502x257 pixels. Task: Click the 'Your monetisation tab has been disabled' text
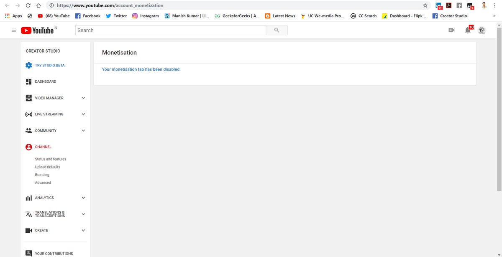pyautogui.click(x=141, y=69)
